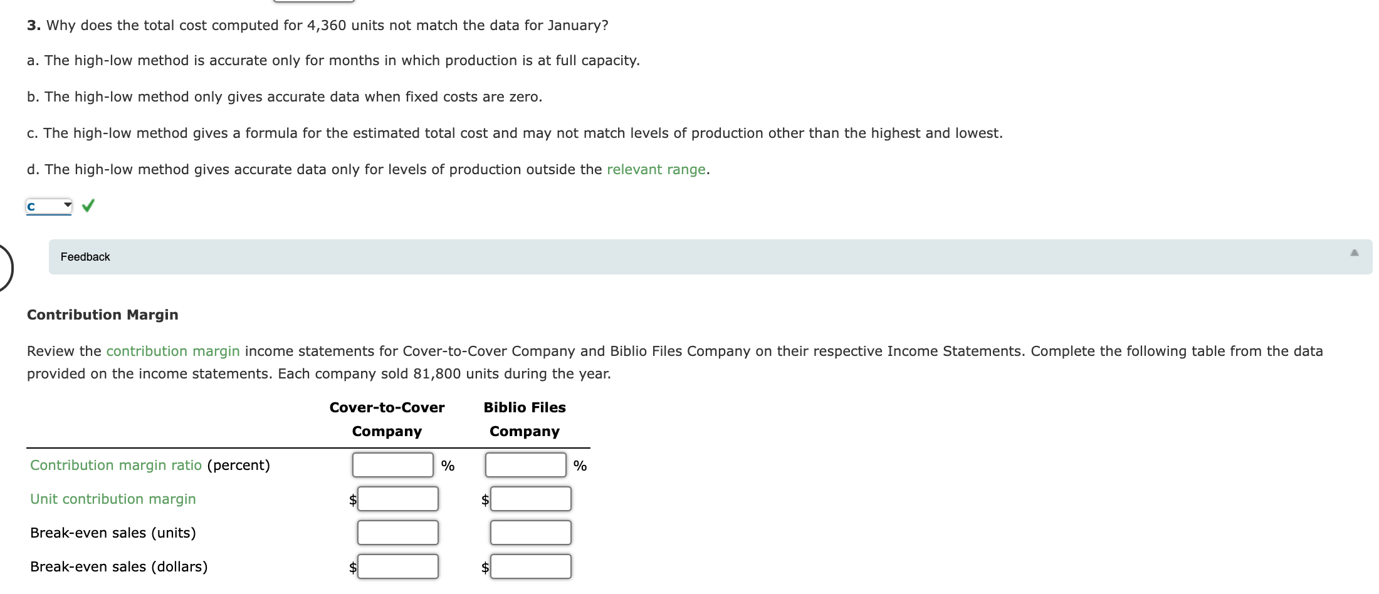Click the Cover-to-Cover break-even units field
Screen dimensions: 1379x594
pos(397,533)
